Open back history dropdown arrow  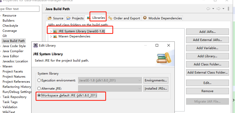coord(213,9)
